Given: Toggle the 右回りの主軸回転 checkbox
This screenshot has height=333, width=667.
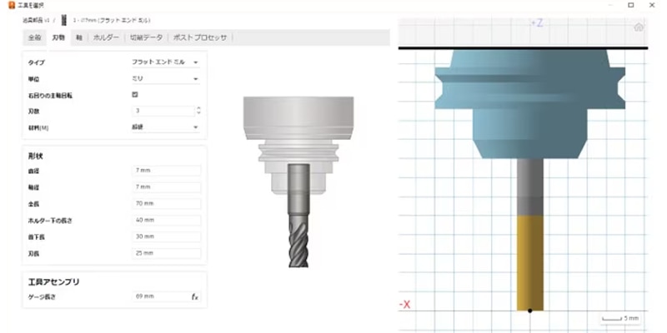Looking at the screenshot, I should click(x=135, y=95).
